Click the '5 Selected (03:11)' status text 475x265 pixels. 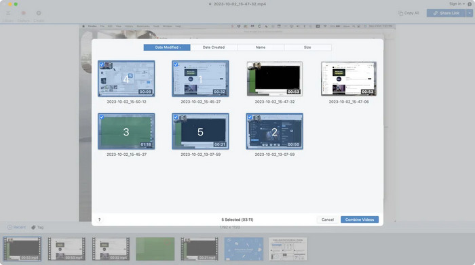tap(237, 220)
